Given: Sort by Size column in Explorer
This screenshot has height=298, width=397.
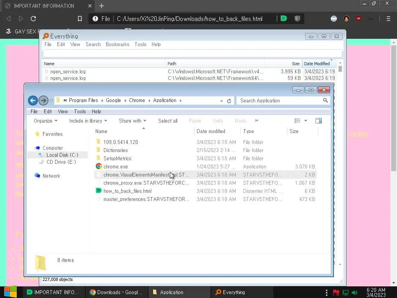Looking at the screenshot, I should pyautogui.click(x=294, y=131).
